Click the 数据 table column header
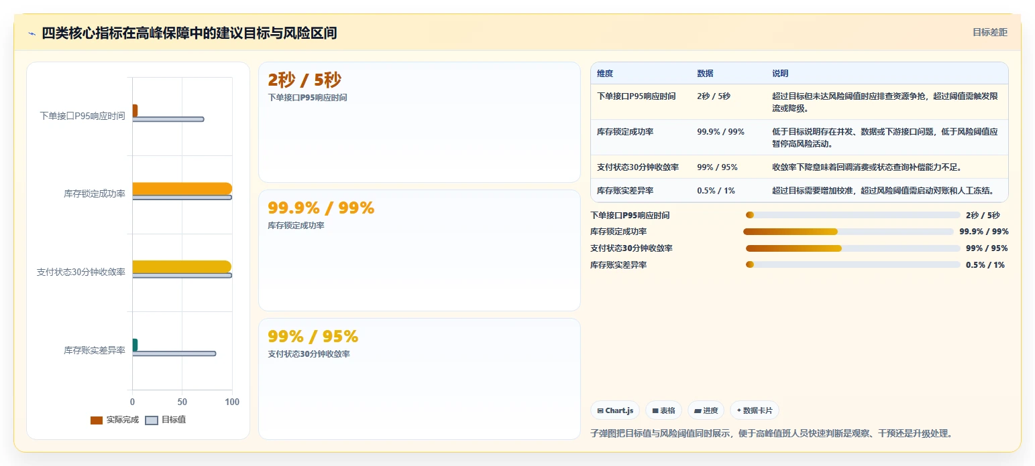The height and width of the screenshot is (466, 1035). click(x=705, y=73)
